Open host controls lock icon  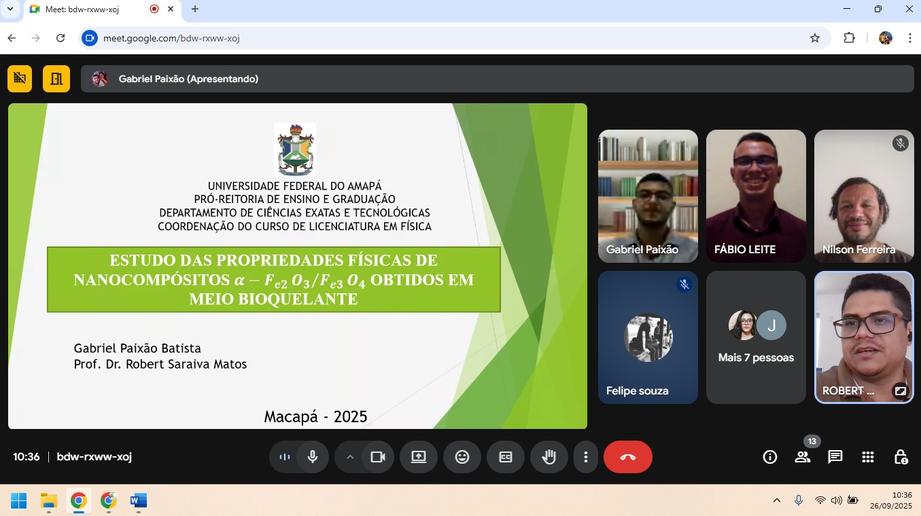901,457
